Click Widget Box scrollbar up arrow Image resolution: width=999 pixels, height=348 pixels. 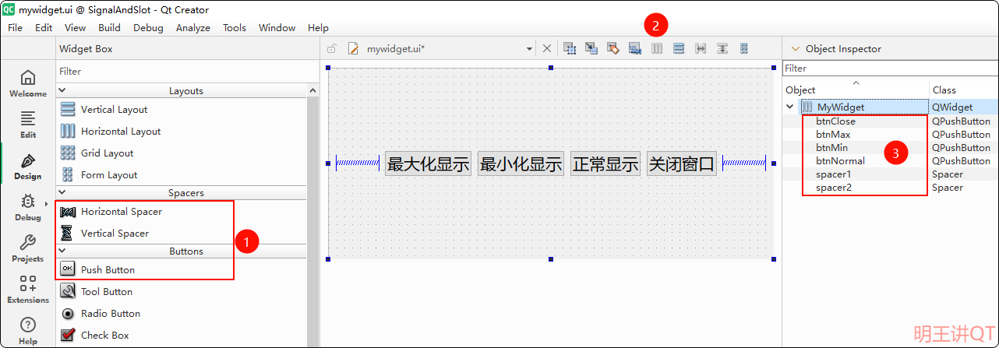pyautogui.click(x=313, y=90)
